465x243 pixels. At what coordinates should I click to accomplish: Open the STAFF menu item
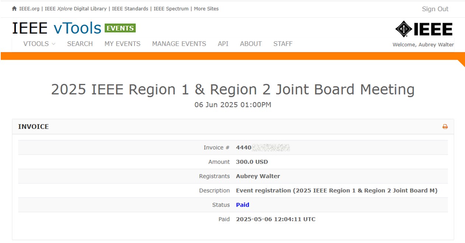pyautogui.click(x=283, y=44)
